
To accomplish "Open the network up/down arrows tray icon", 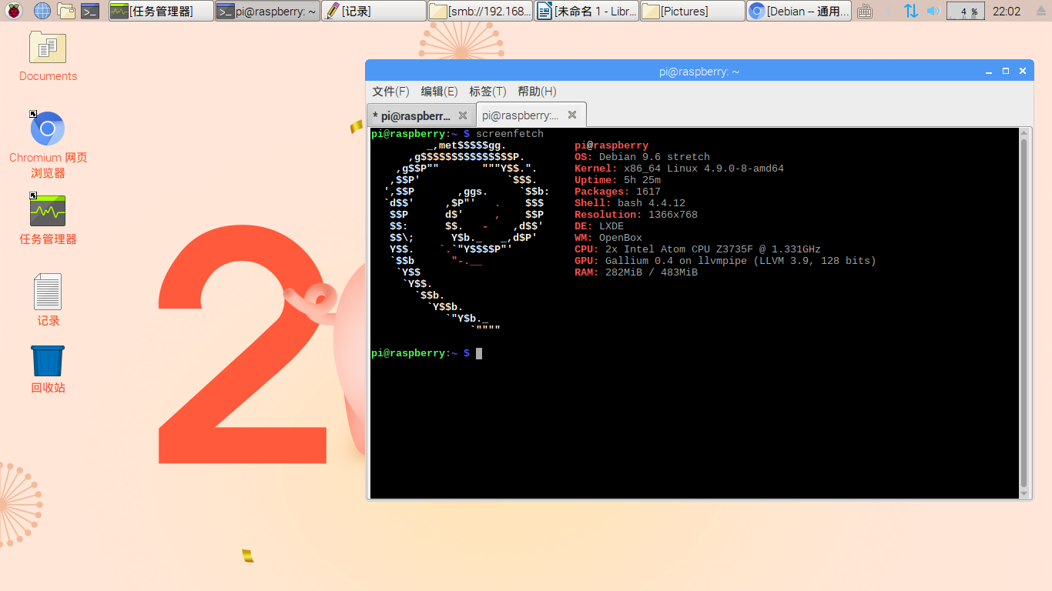I will coord(910,11).
